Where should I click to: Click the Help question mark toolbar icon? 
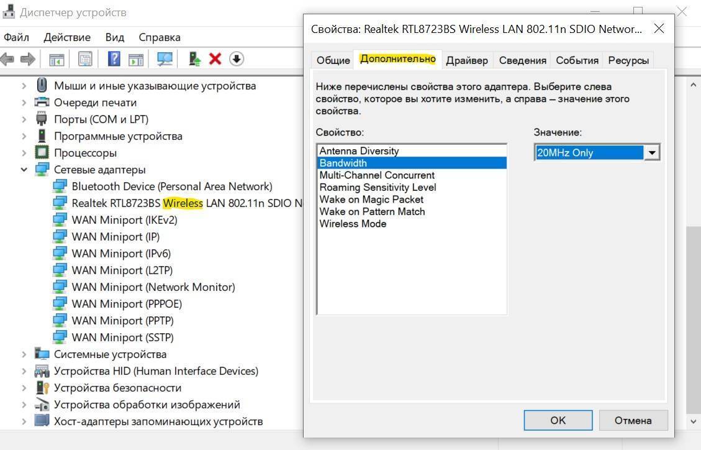[x=114, y=59]
